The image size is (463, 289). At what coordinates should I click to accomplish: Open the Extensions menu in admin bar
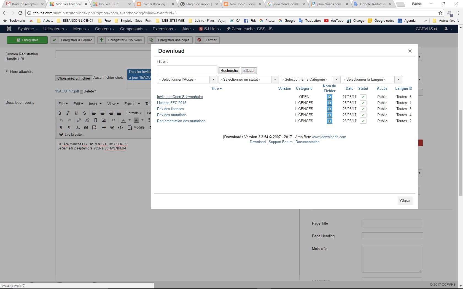click(x=165, y=29)
